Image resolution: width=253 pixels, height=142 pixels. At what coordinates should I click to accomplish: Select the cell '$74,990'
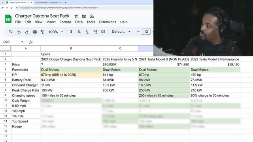[164, 64]
